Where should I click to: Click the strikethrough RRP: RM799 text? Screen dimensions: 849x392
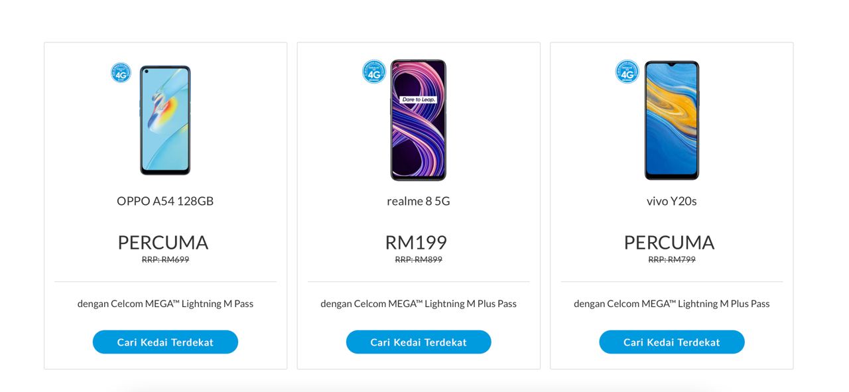[x=671, y=260]
